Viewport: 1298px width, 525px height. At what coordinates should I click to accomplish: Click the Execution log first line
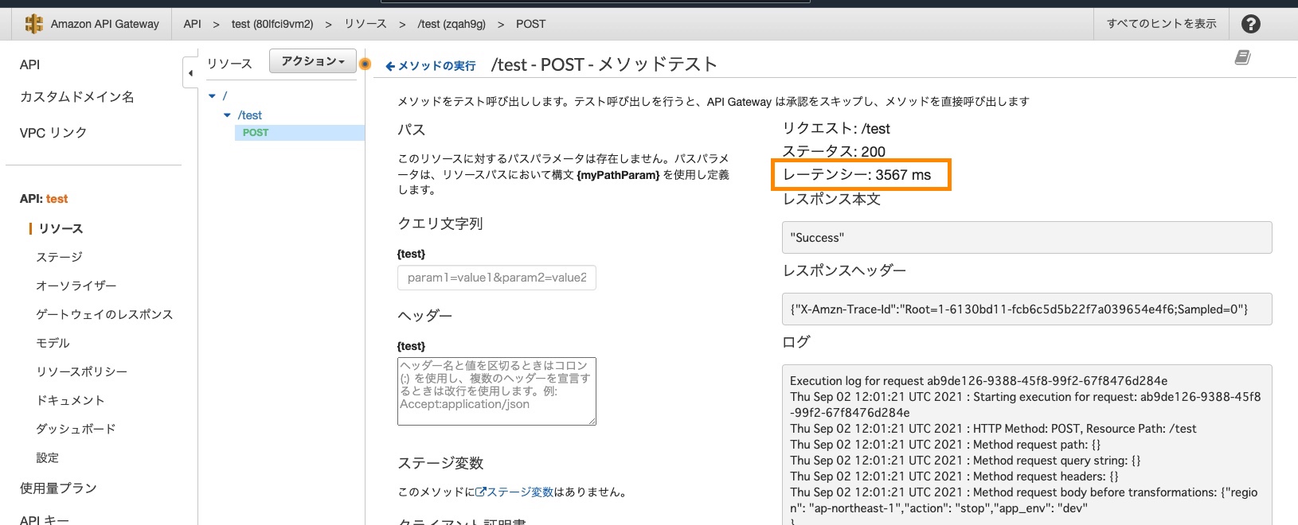click(979, 381)
